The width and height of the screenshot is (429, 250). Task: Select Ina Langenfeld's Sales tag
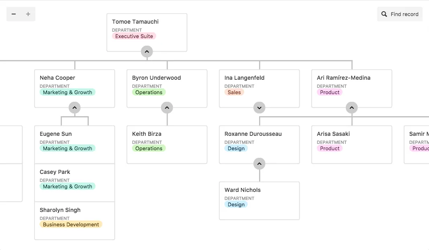tap(234, 92)
